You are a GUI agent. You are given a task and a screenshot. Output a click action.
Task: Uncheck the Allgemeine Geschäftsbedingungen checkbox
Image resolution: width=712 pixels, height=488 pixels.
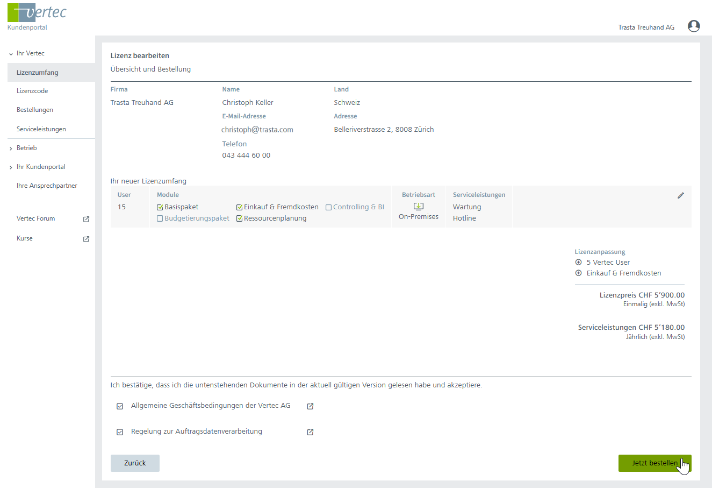click(x=120, y=406)
